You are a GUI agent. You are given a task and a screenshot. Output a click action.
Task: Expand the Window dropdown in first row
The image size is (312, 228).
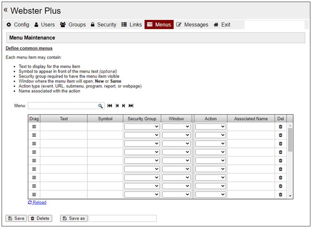176,127
